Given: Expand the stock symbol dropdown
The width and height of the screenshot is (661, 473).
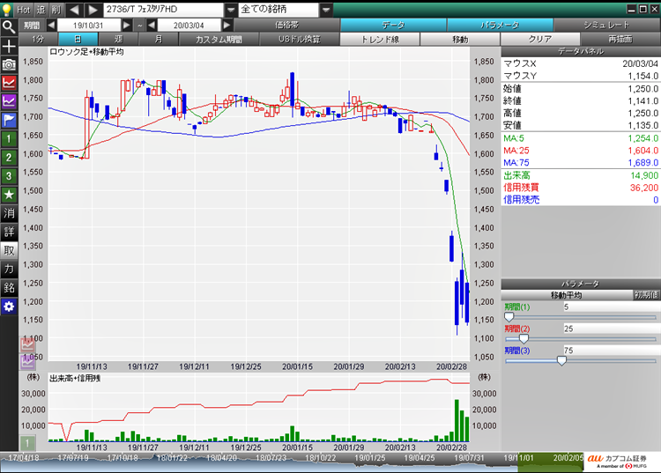Looking at the screenshot, I should click(231, 9).
